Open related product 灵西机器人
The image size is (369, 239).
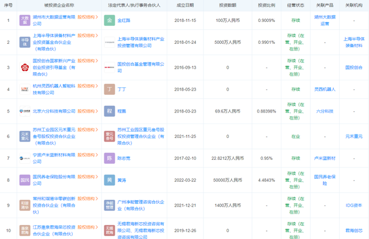click(x=325, y=89)
